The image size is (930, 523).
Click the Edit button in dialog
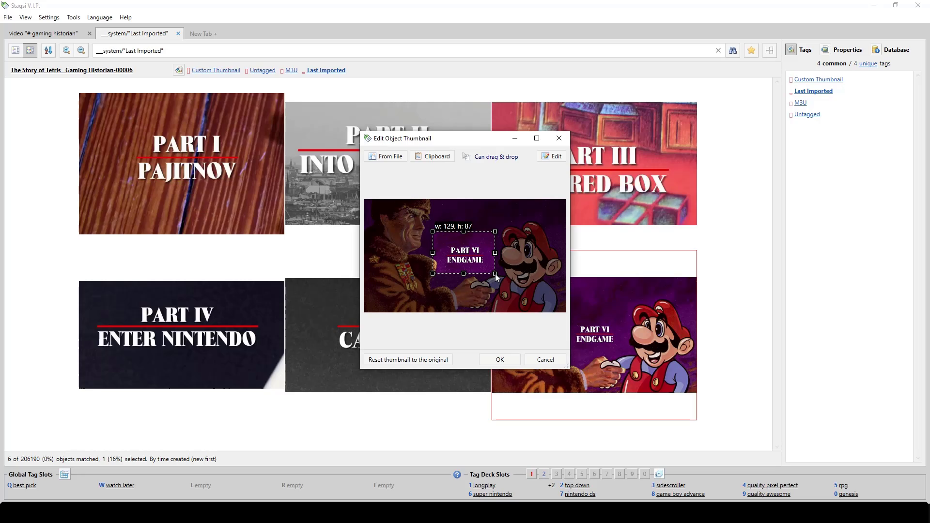tap(551, 156)
